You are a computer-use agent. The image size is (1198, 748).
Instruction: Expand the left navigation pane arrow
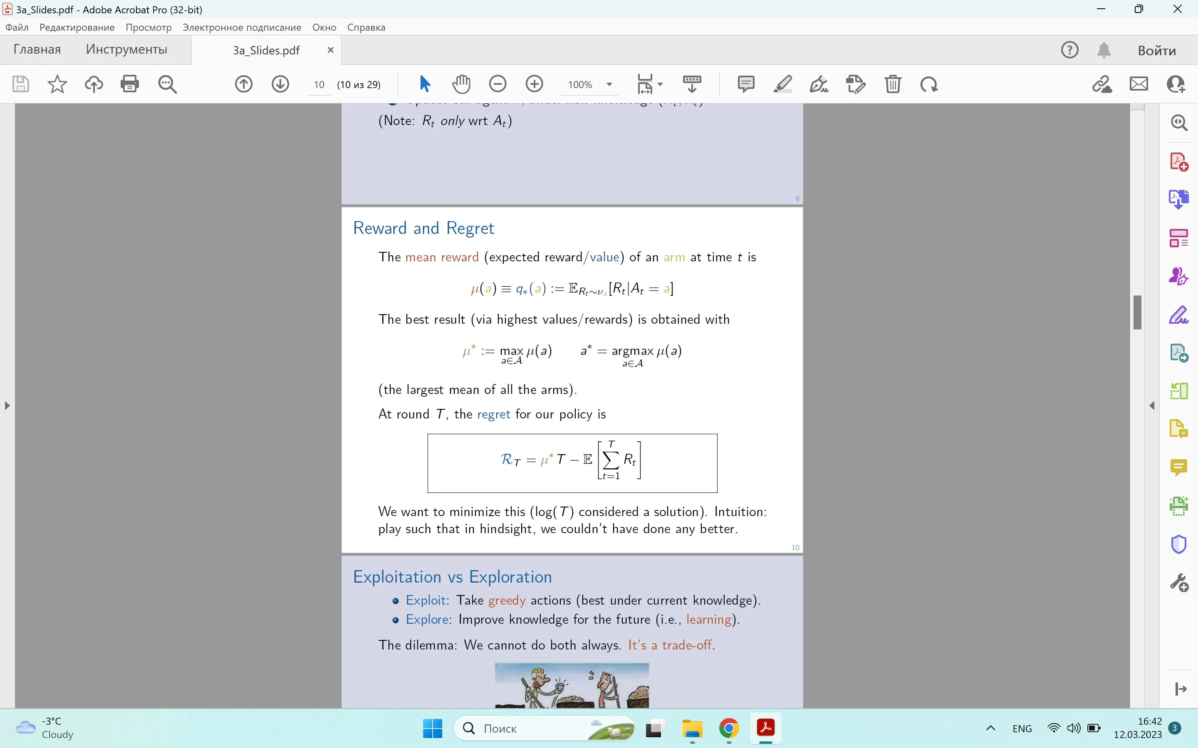point(7,406)
